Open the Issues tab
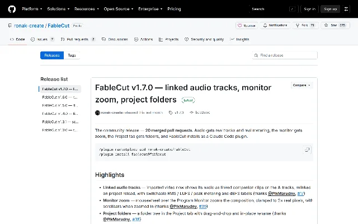 click(43, 39)
